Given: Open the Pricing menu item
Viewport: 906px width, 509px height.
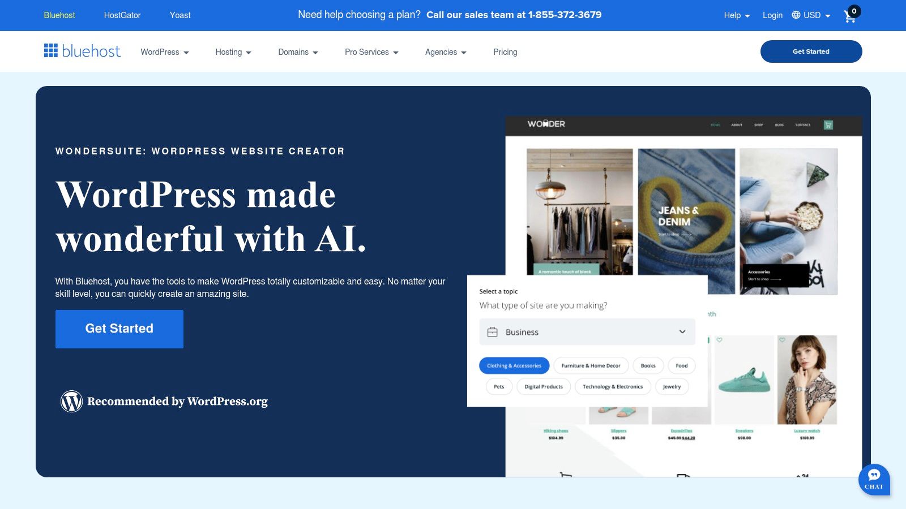Looking at the screenshot, I should click(505, 51).
